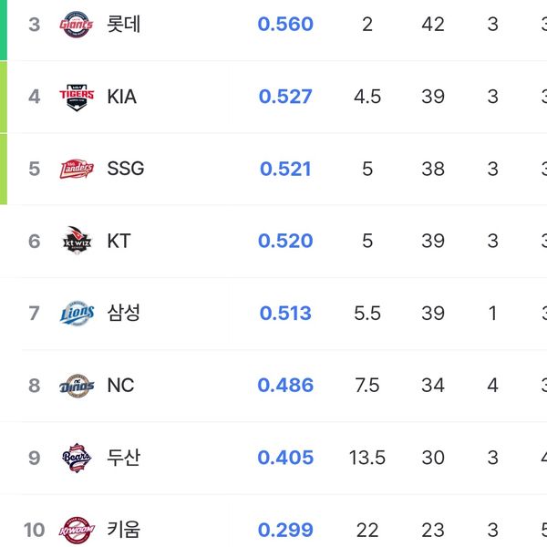Viewport: 547px width, 547px height.
Task: Open the 두산 team name link
Action: (123, 458)
